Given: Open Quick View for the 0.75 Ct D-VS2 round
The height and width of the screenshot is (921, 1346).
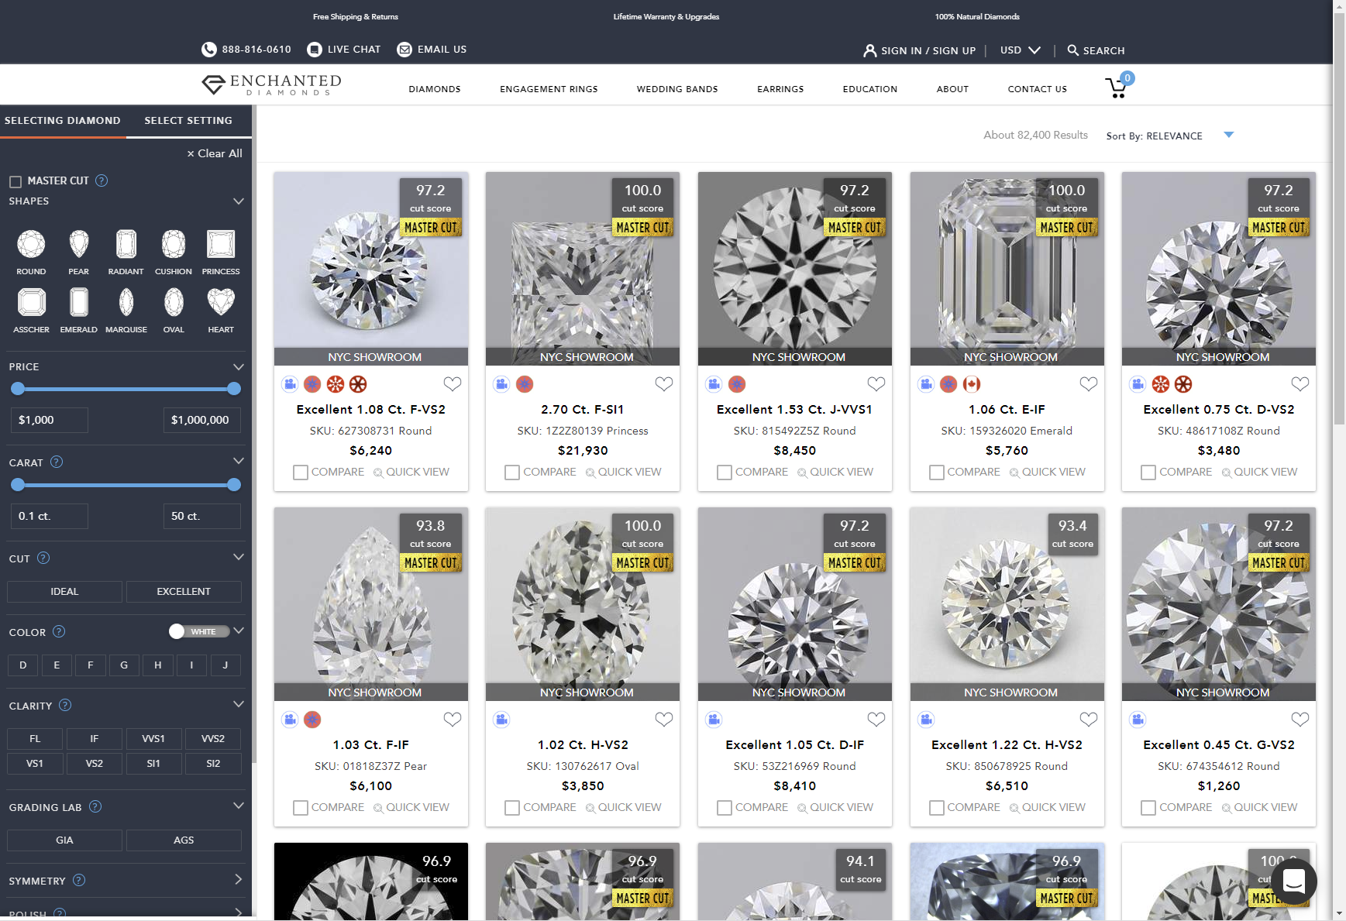Looking at the screenshot, I should (1259, 472).
